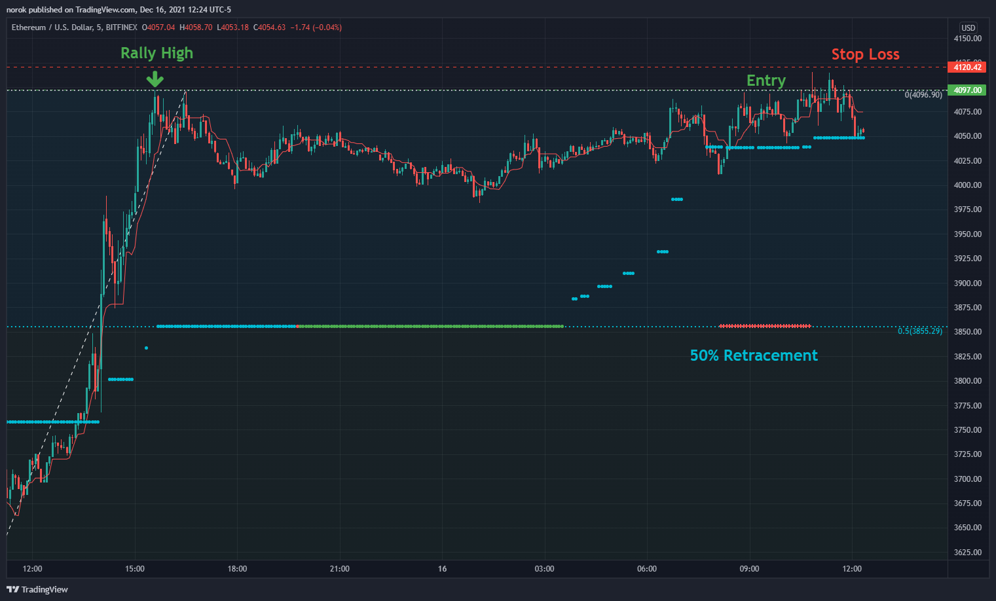Click the 3625.00 price axis label

coord(967,553)
